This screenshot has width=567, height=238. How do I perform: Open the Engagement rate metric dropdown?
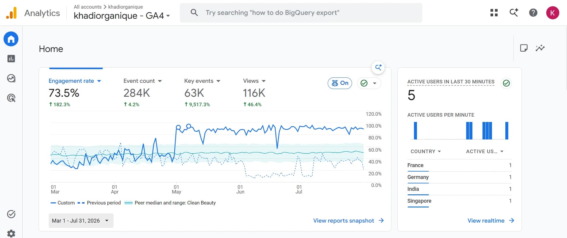pos(75,81)
